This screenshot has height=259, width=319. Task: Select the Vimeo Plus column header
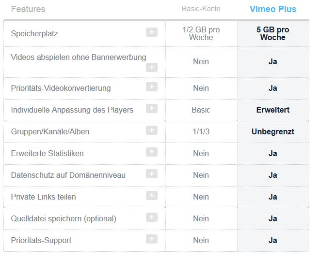pos(273,9)
